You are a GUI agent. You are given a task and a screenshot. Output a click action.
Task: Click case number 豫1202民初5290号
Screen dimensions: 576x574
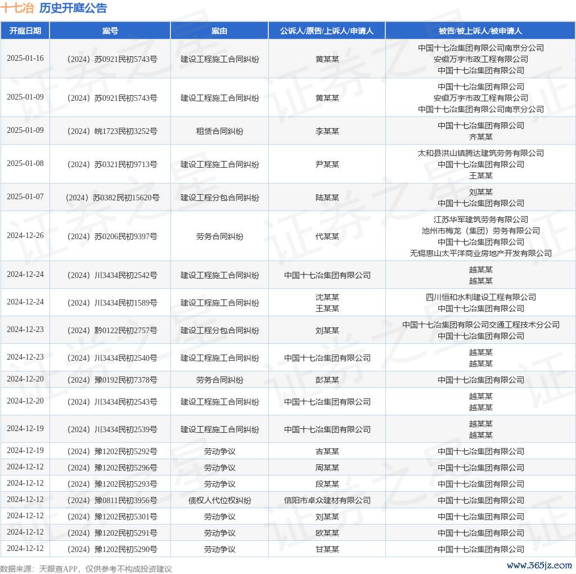[112, 549]
